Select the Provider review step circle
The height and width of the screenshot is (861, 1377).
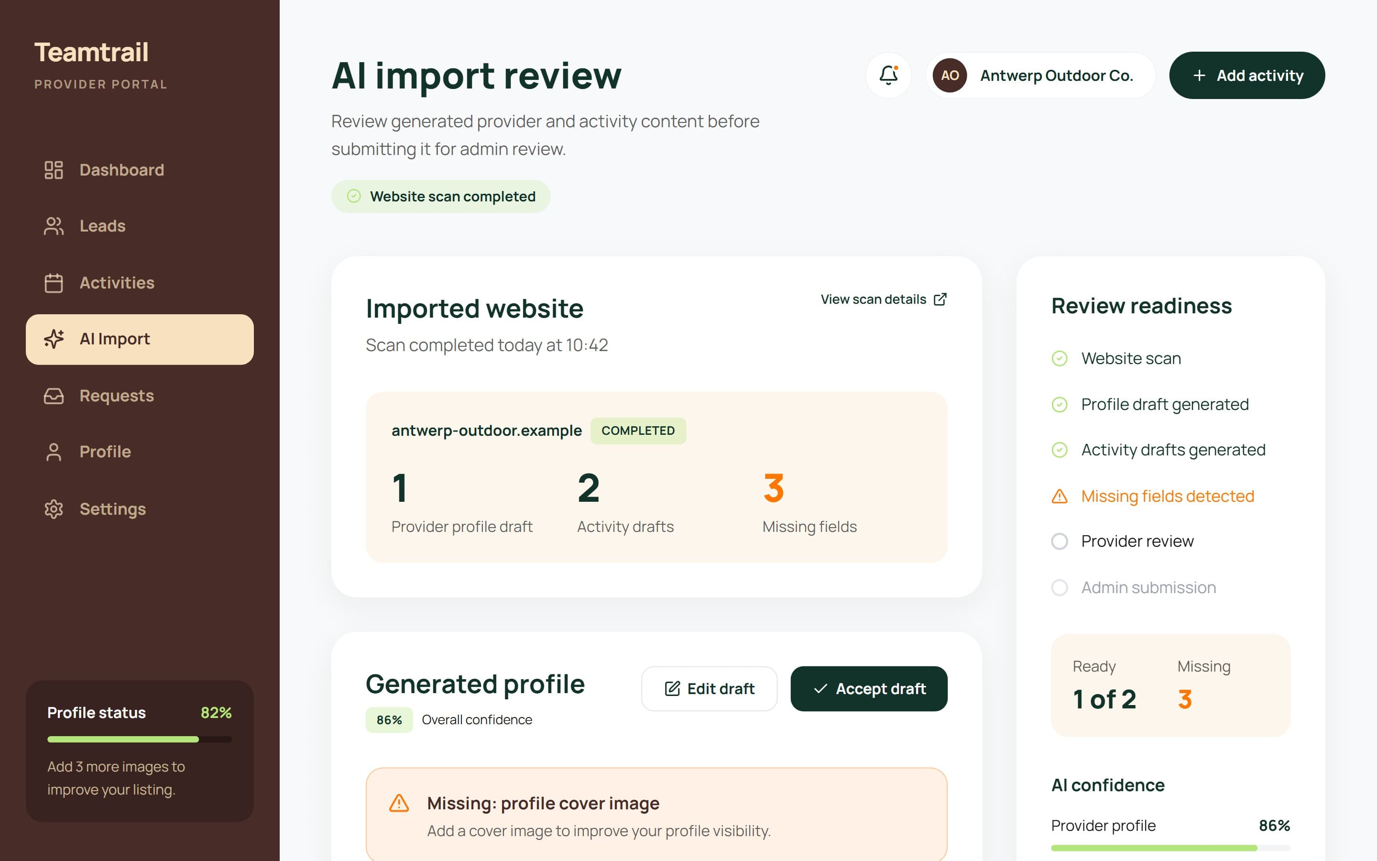[x=1059, y=541]
